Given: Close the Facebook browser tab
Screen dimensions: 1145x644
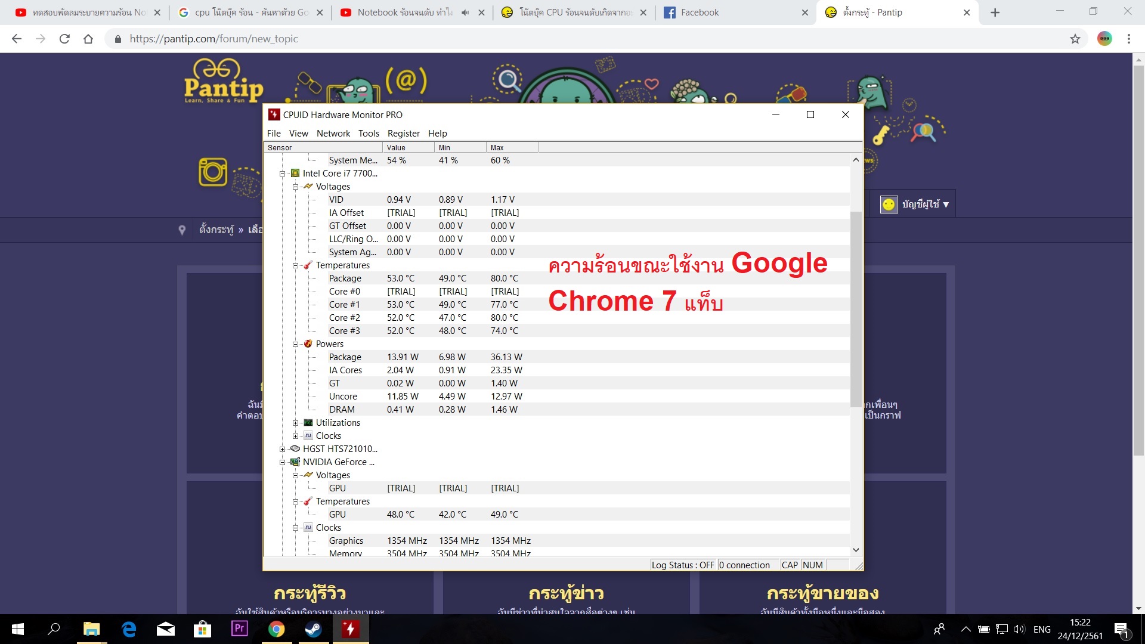Looking at the screenshot, I should coord(805,13).
